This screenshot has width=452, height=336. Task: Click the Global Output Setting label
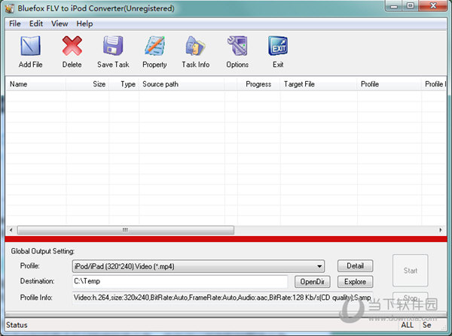click(x=42, y=251)
